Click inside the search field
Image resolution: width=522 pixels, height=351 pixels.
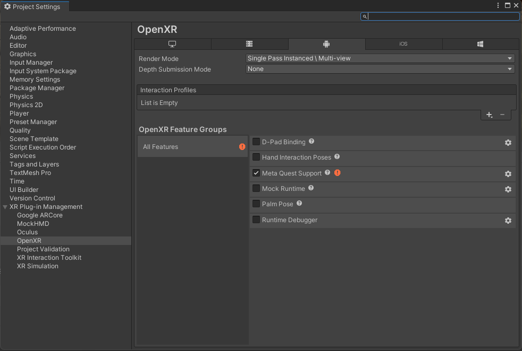tap(440, 16)
